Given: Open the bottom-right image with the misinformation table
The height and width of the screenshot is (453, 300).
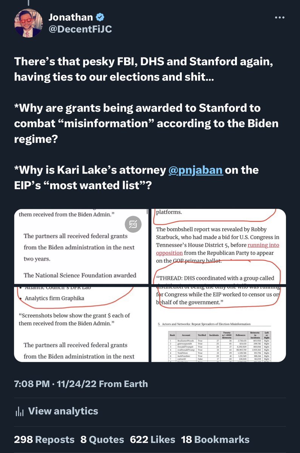Looking at the screenshot, I should [x=218, y=324].
